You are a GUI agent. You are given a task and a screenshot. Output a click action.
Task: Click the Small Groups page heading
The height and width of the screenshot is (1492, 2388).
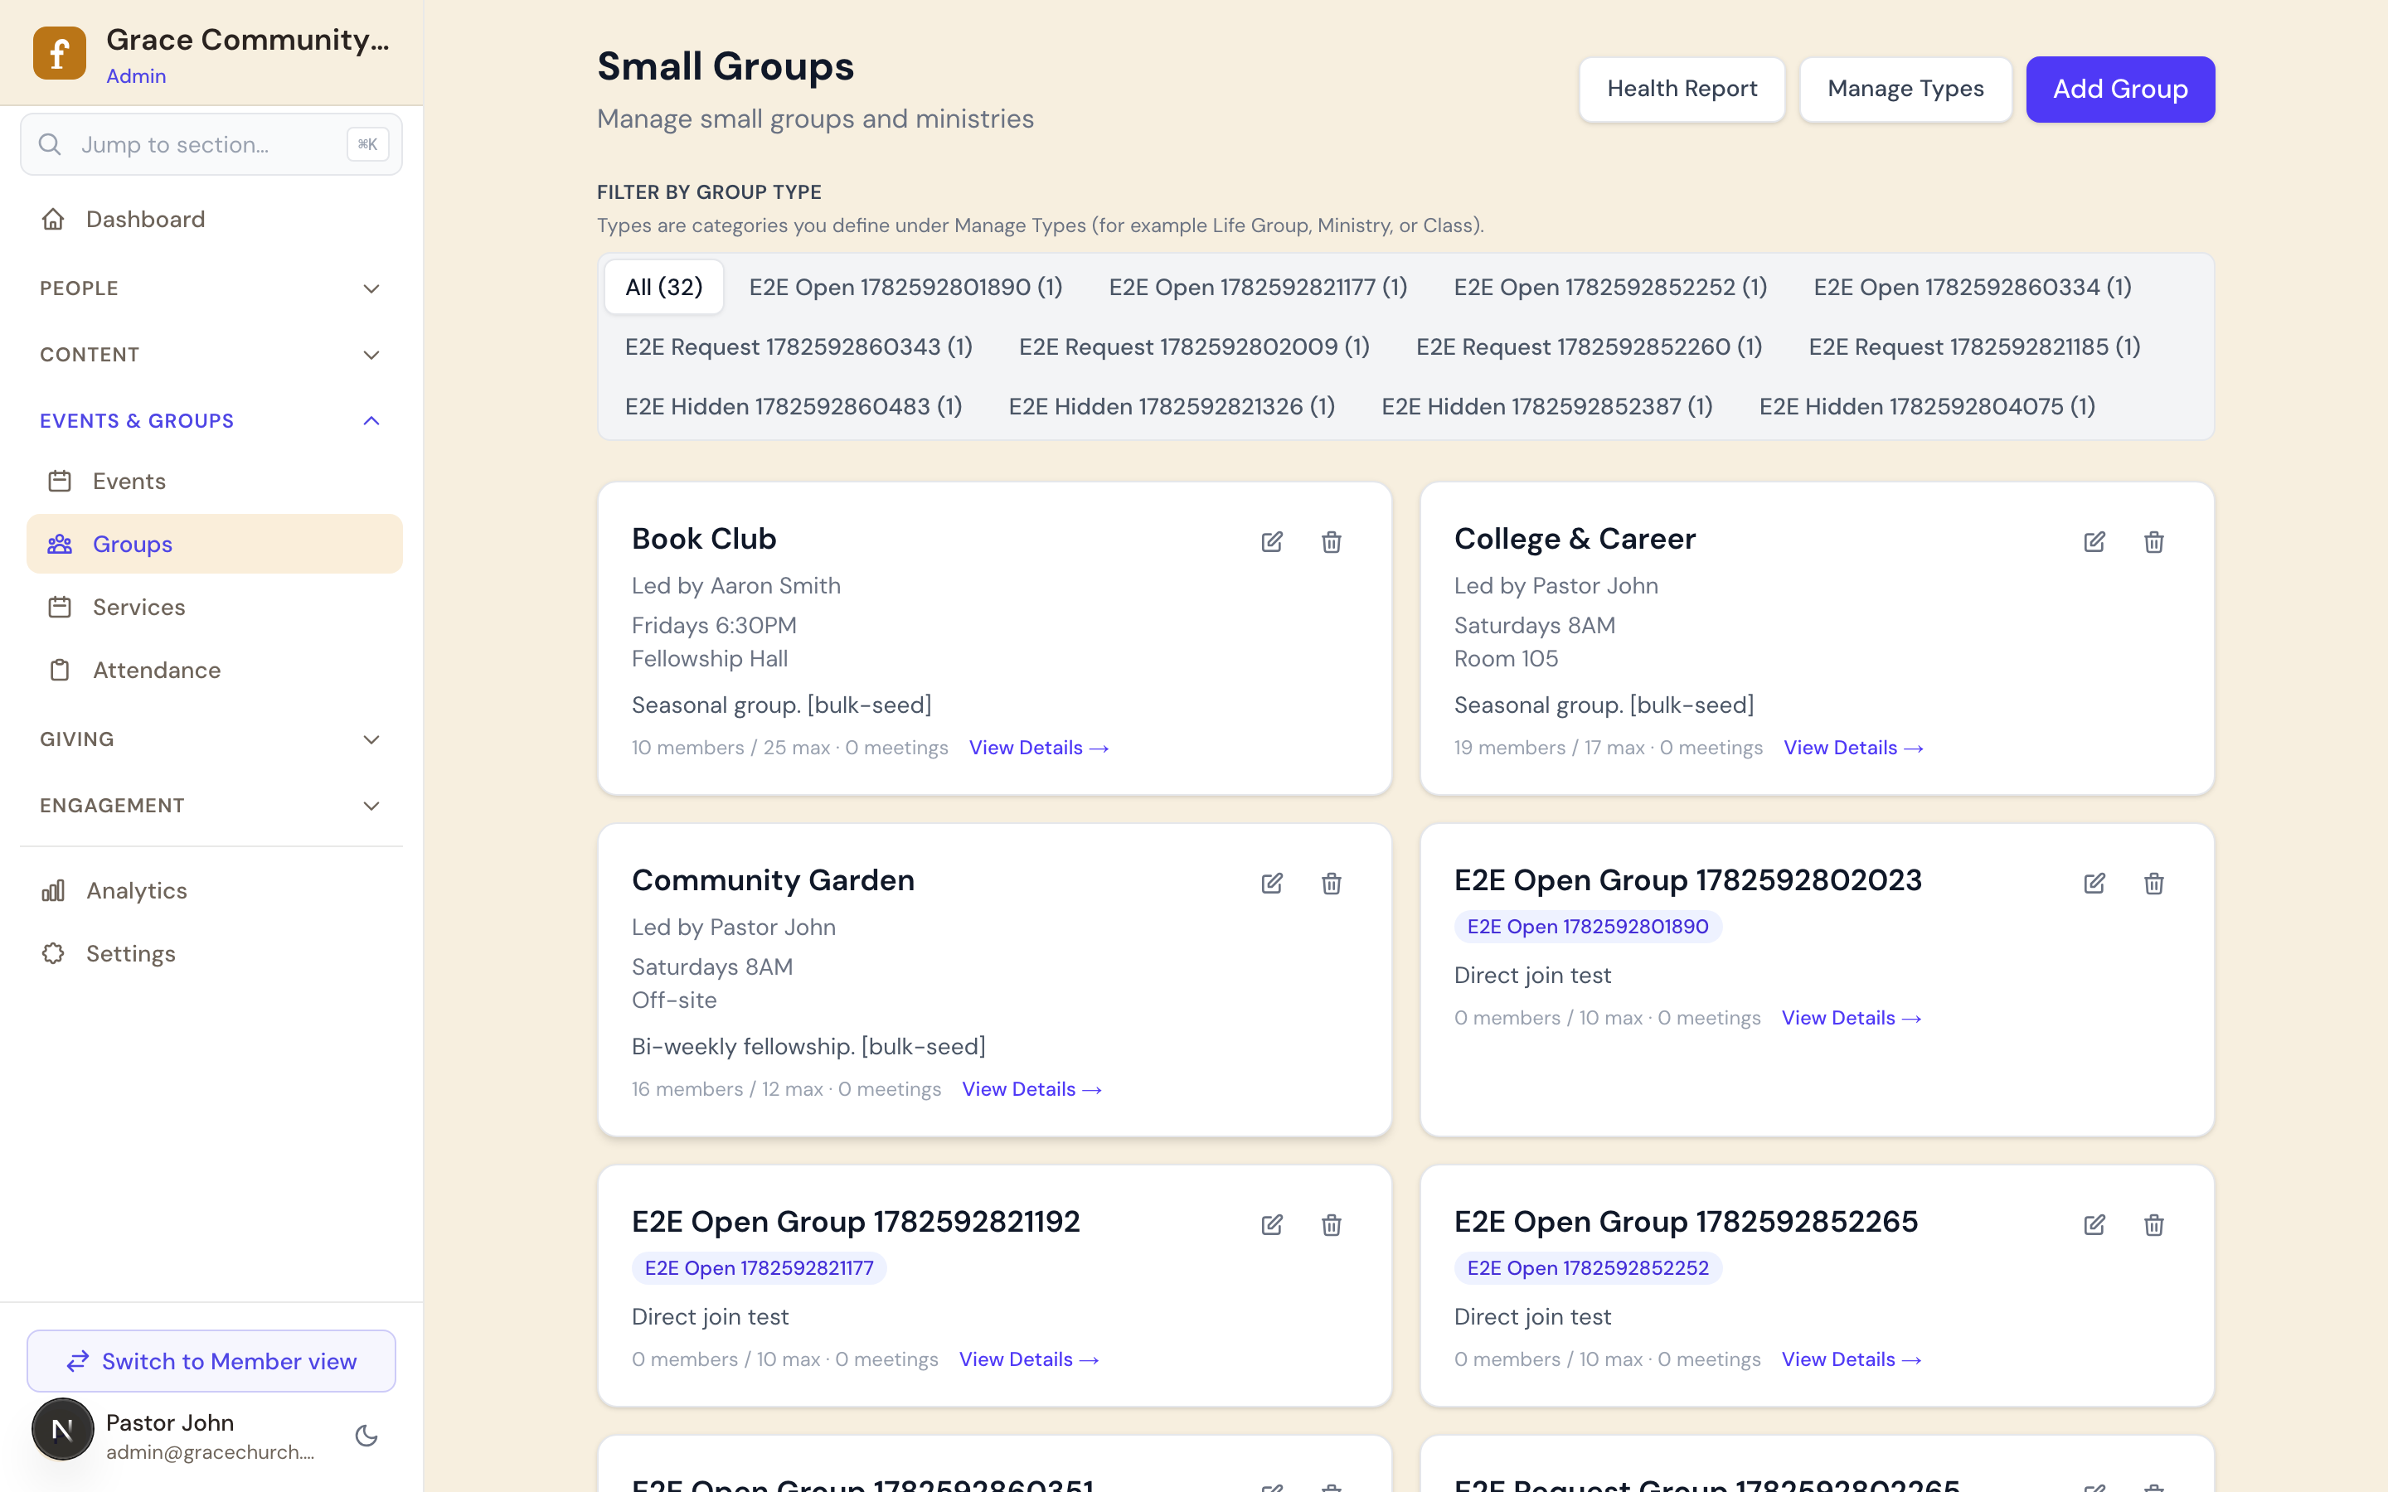(726, 66)
